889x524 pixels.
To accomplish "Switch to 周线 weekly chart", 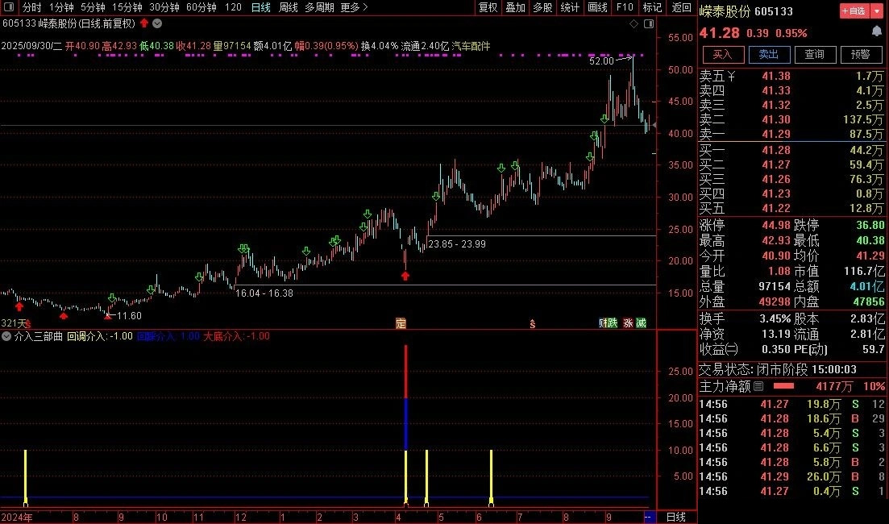I will pos(289,7).
